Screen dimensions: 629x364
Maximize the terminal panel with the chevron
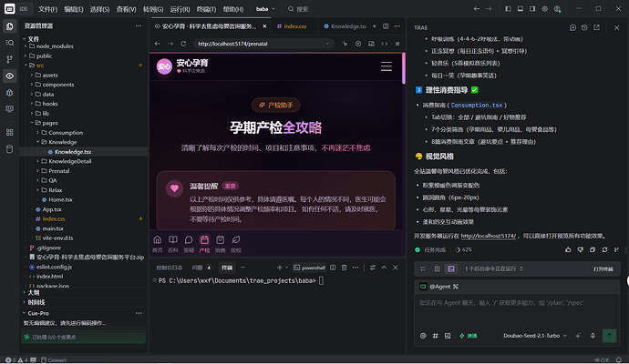pyautogui.click(x=384, y=268)
